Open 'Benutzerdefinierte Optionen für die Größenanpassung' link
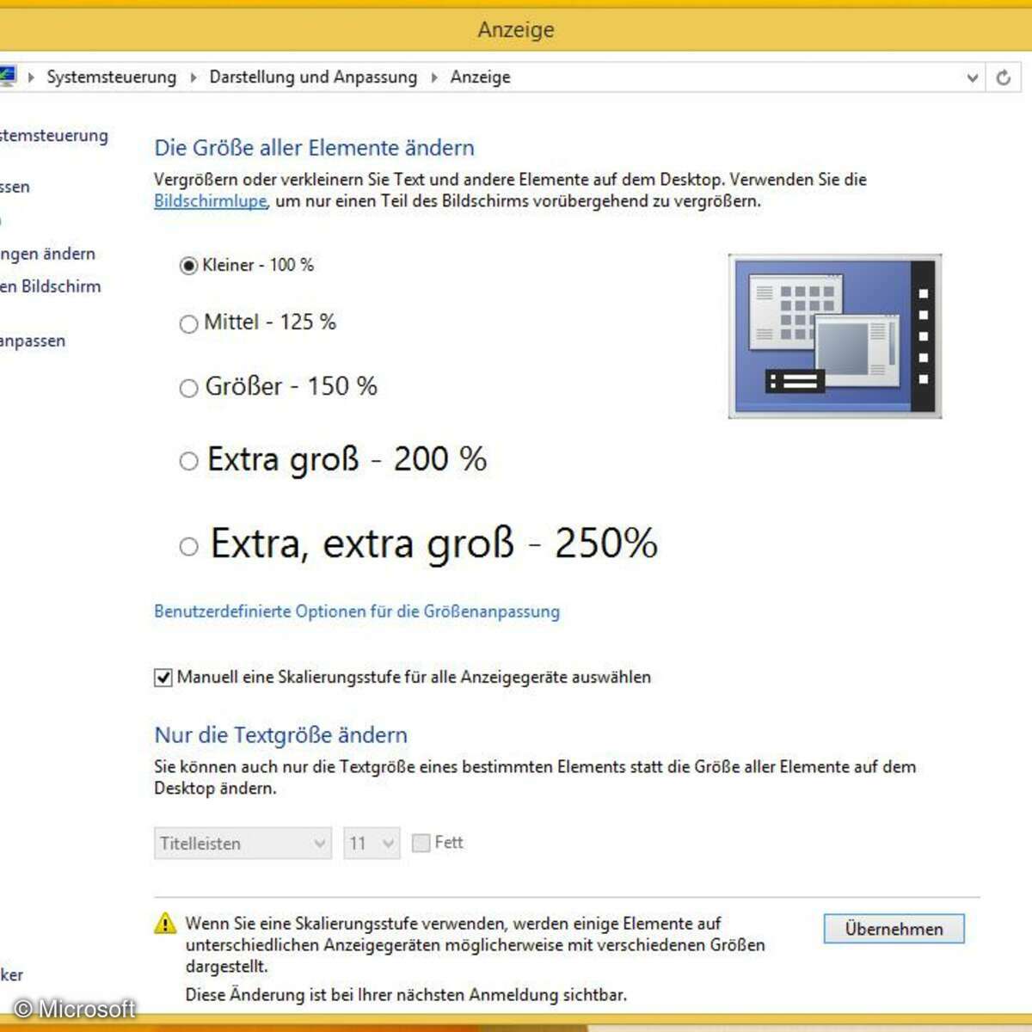 357,611
